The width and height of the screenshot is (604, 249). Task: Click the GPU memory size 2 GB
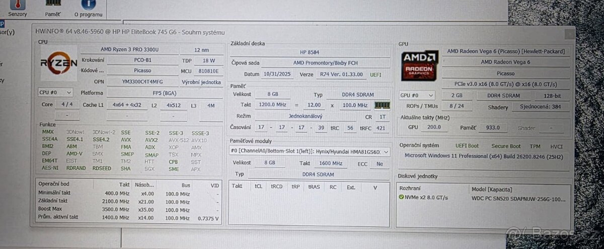456,95
